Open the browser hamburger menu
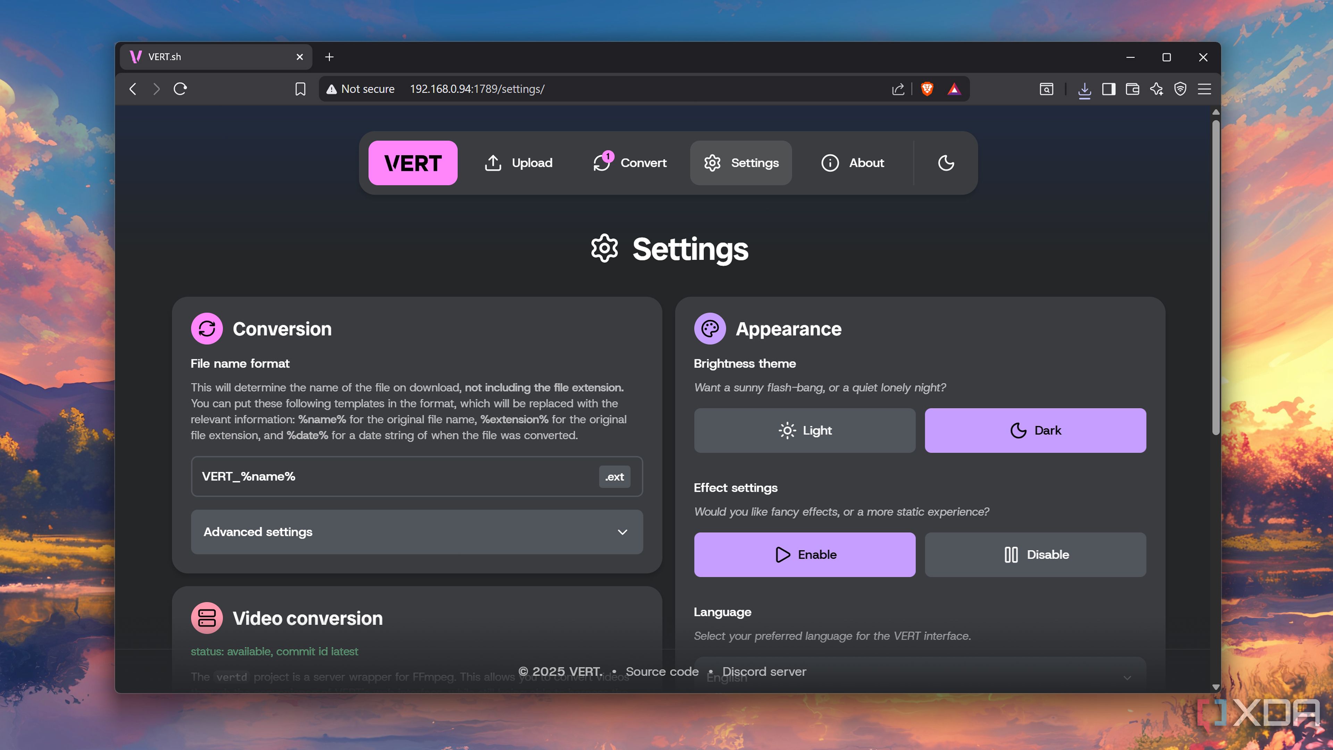Screen dimensions: 1333x750 pyautogui.click(x=1204, y=89)
